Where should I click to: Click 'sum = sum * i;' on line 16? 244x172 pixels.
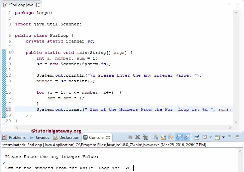point(66,98)
